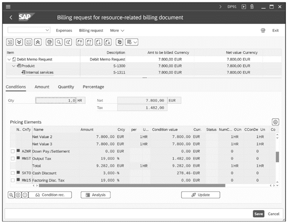Check the AZWR Down Pay./Settlement row checkbox
Image resolution: width=288 pixels, height=224 pixels.
click(x=13, y=151)
